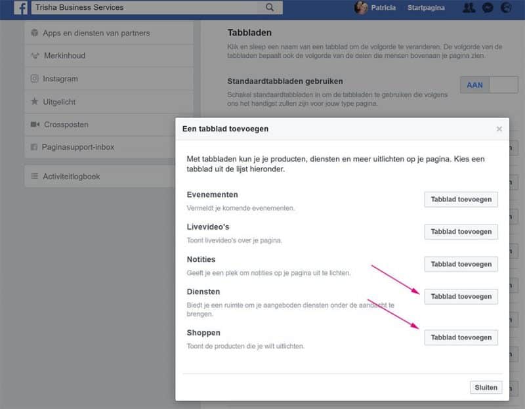Click the Shoppen heading text
The height and width of the screenshot is (409, 525).
pyautogui.click(x=203, y=333)
